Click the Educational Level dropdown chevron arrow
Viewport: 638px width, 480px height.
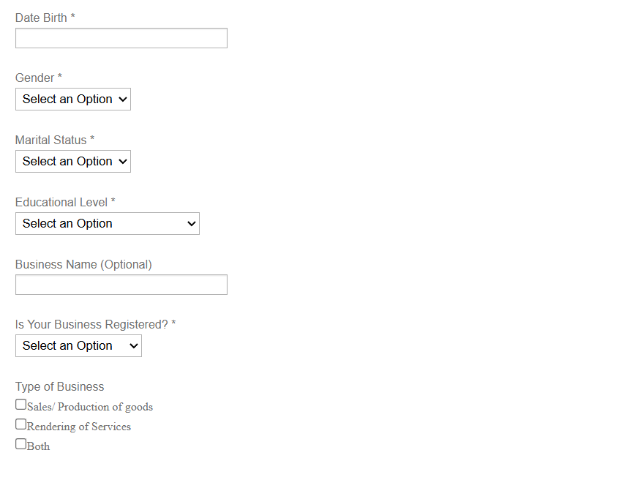coord(192,224)
